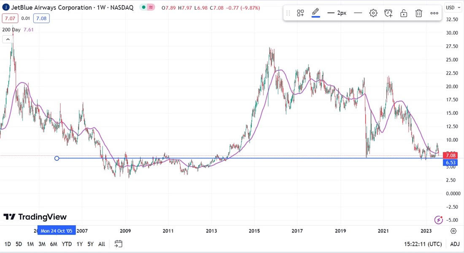Add alert on the horizontal line
Image resolution: width=464 pixels, height=253 pixels.
pos(388,13)
